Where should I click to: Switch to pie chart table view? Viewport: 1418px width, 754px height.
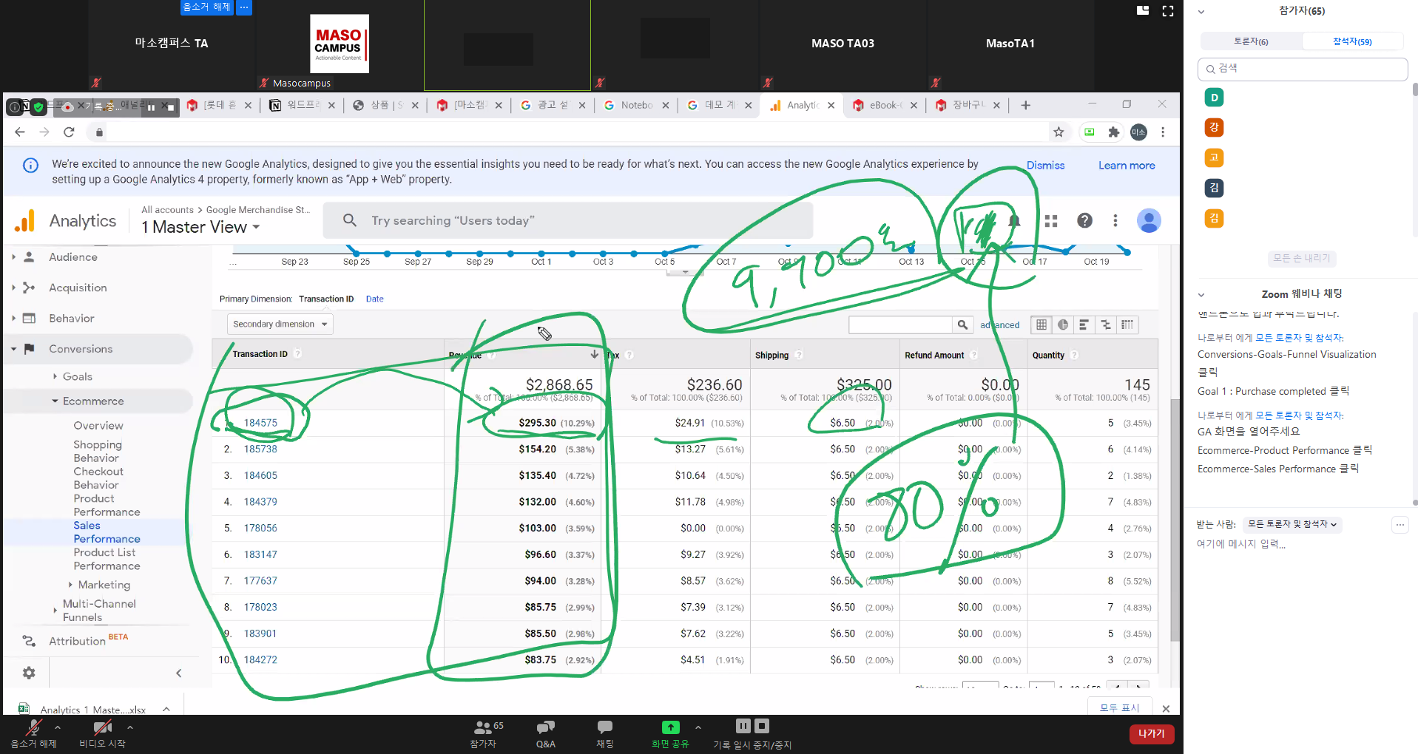pos(1063,325)
